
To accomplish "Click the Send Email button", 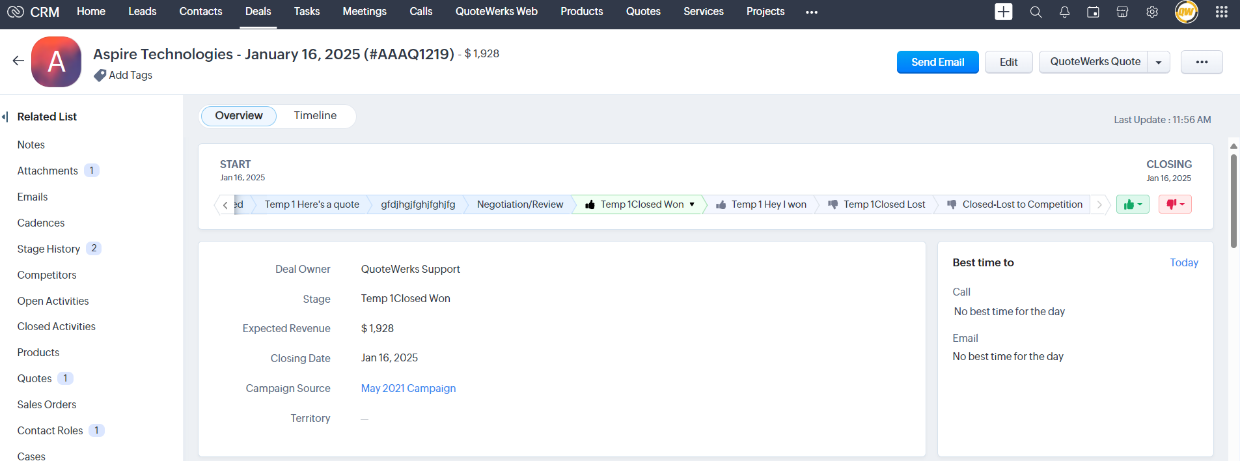I will (x=937, y=63).
